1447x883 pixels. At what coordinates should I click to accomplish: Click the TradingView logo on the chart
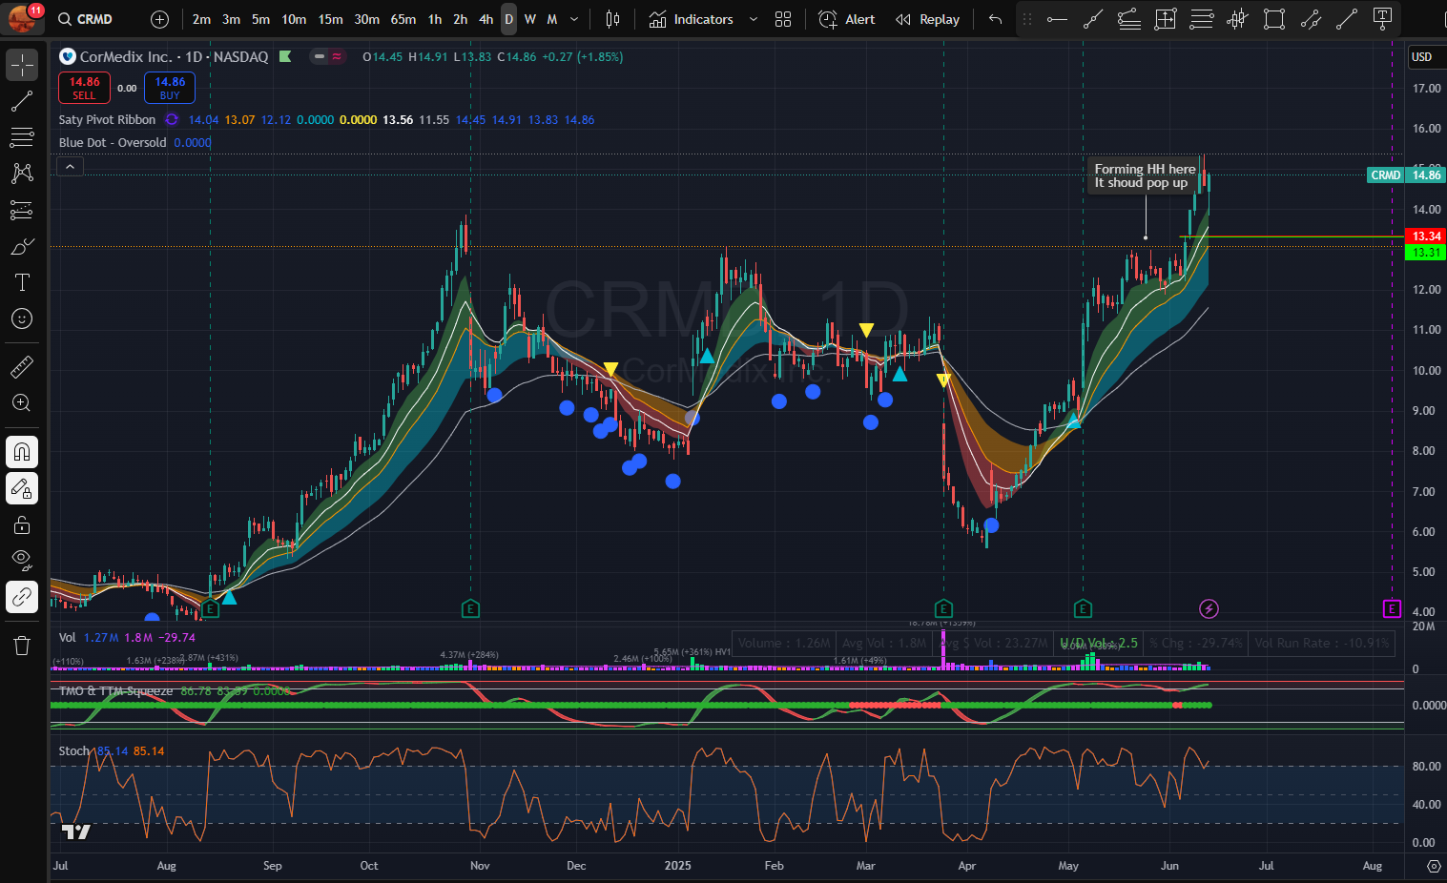coord(75,832)
